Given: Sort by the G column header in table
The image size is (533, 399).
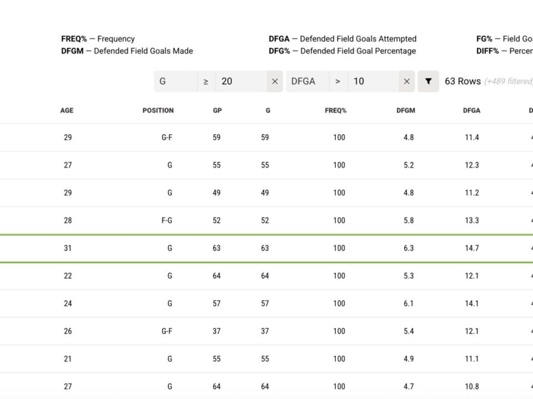Looking at the screenshot, I should 268,110.
